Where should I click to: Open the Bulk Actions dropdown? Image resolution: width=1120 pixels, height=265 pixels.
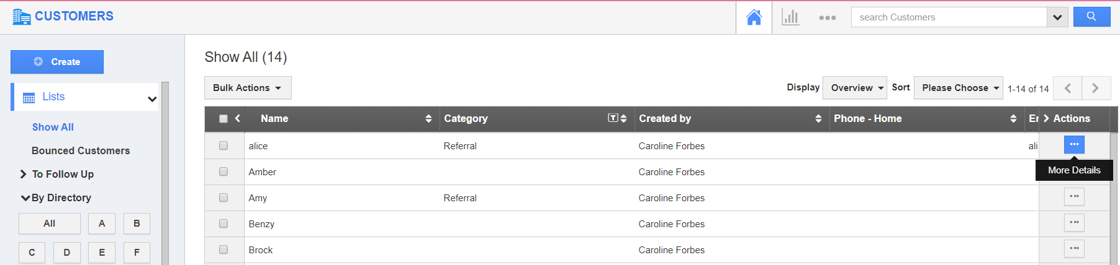point(247,88)
